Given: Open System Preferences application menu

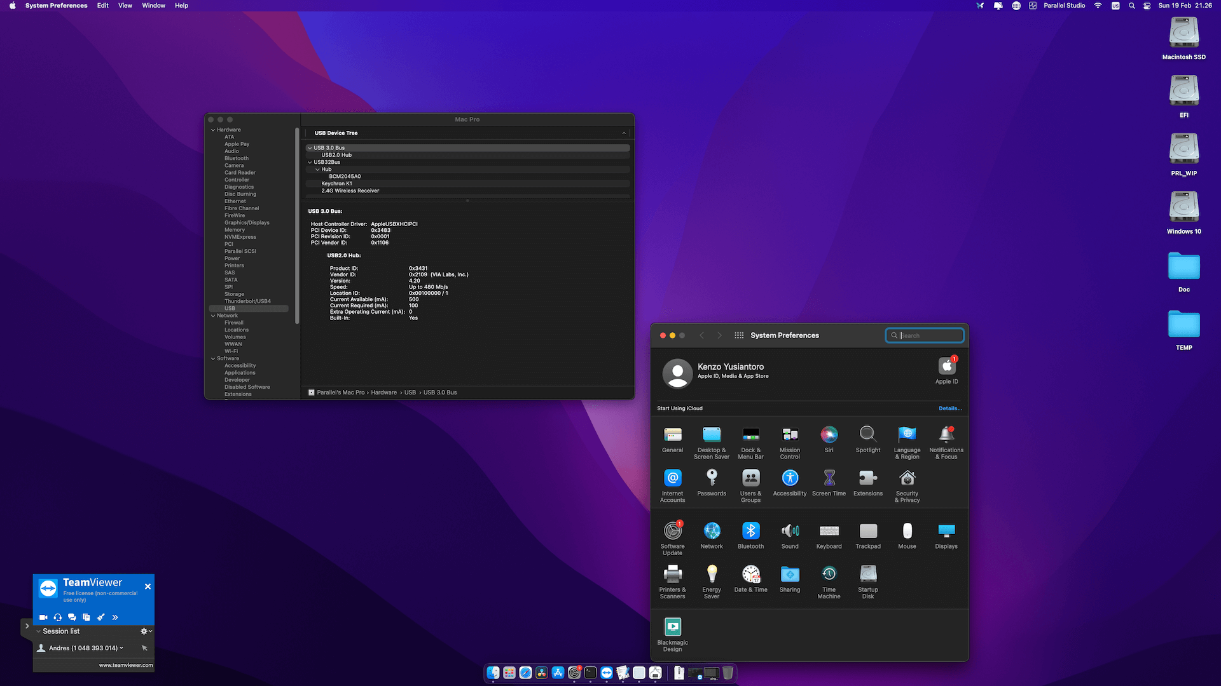Looking at the screenshot, I should pos(56,6).
